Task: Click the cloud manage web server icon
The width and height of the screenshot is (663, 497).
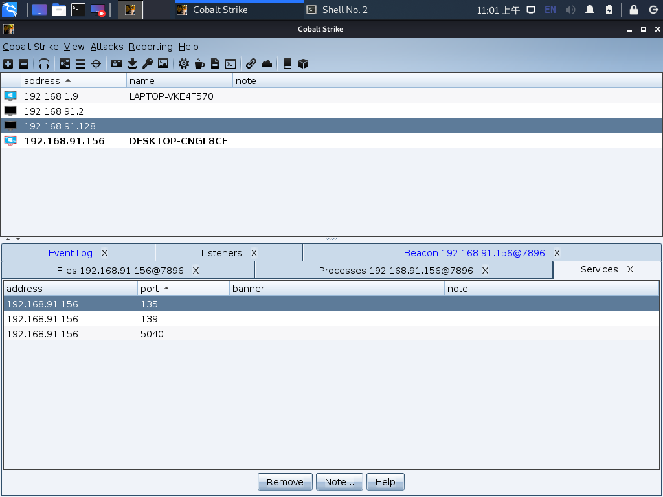Action: pos(267,63)
